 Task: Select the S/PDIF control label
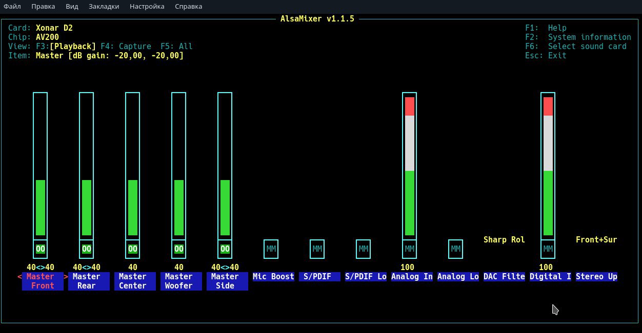[319, 277]
